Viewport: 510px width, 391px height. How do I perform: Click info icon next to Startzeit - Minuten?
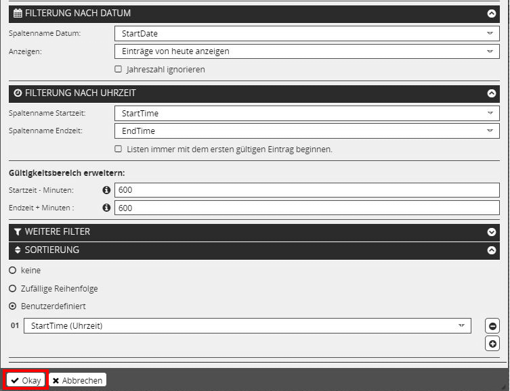click(x=106, y=190)
